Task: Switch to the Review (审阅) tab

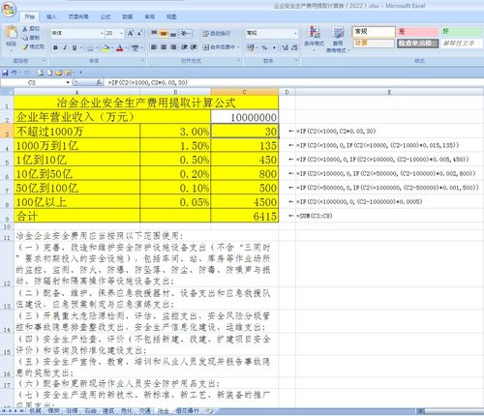Action: coord(149,16)
